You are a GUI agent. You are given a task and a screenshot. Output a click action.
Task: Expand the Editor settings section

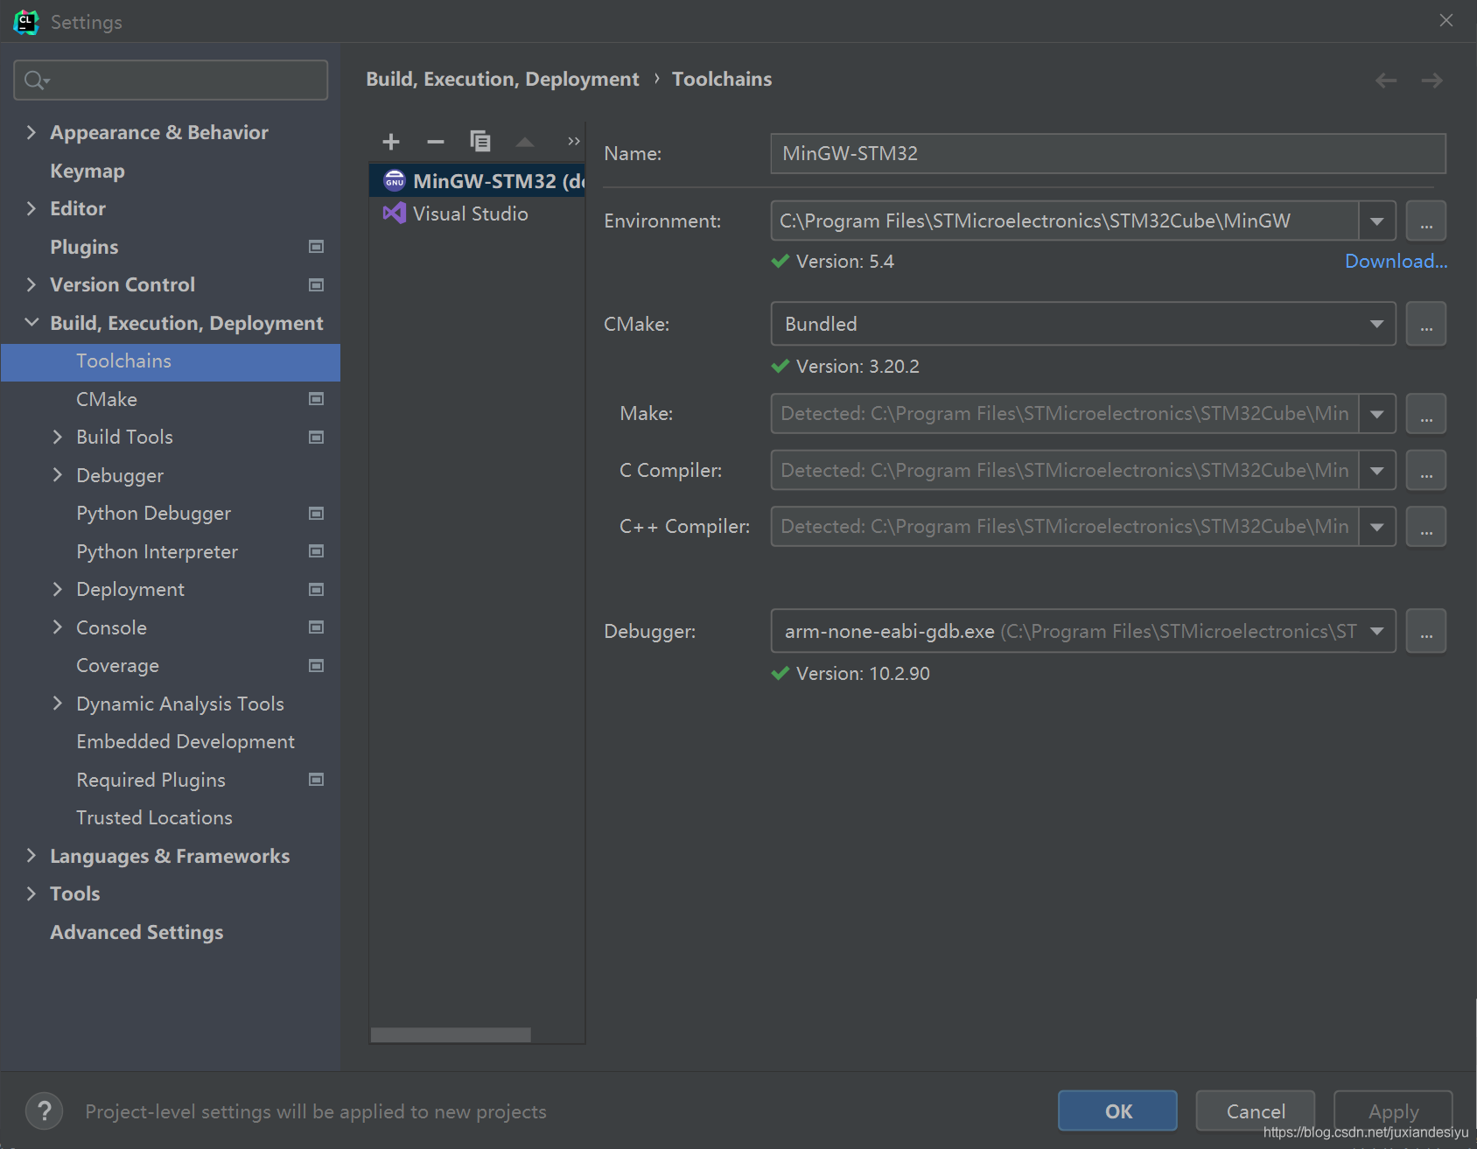click(x=31, y=208)
